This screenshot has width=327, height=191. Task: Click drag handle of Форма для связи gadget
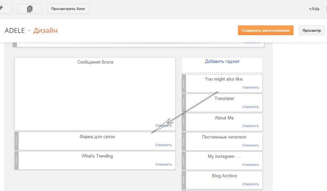(x=17, y=141)
